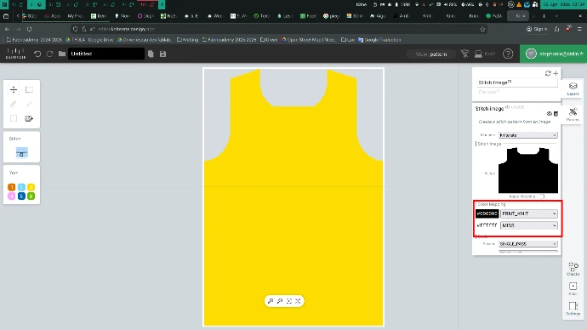Click the add layer plus icon
Viewport: 587px width, 330px height.
pyautogui.click(x=556, y=73)
